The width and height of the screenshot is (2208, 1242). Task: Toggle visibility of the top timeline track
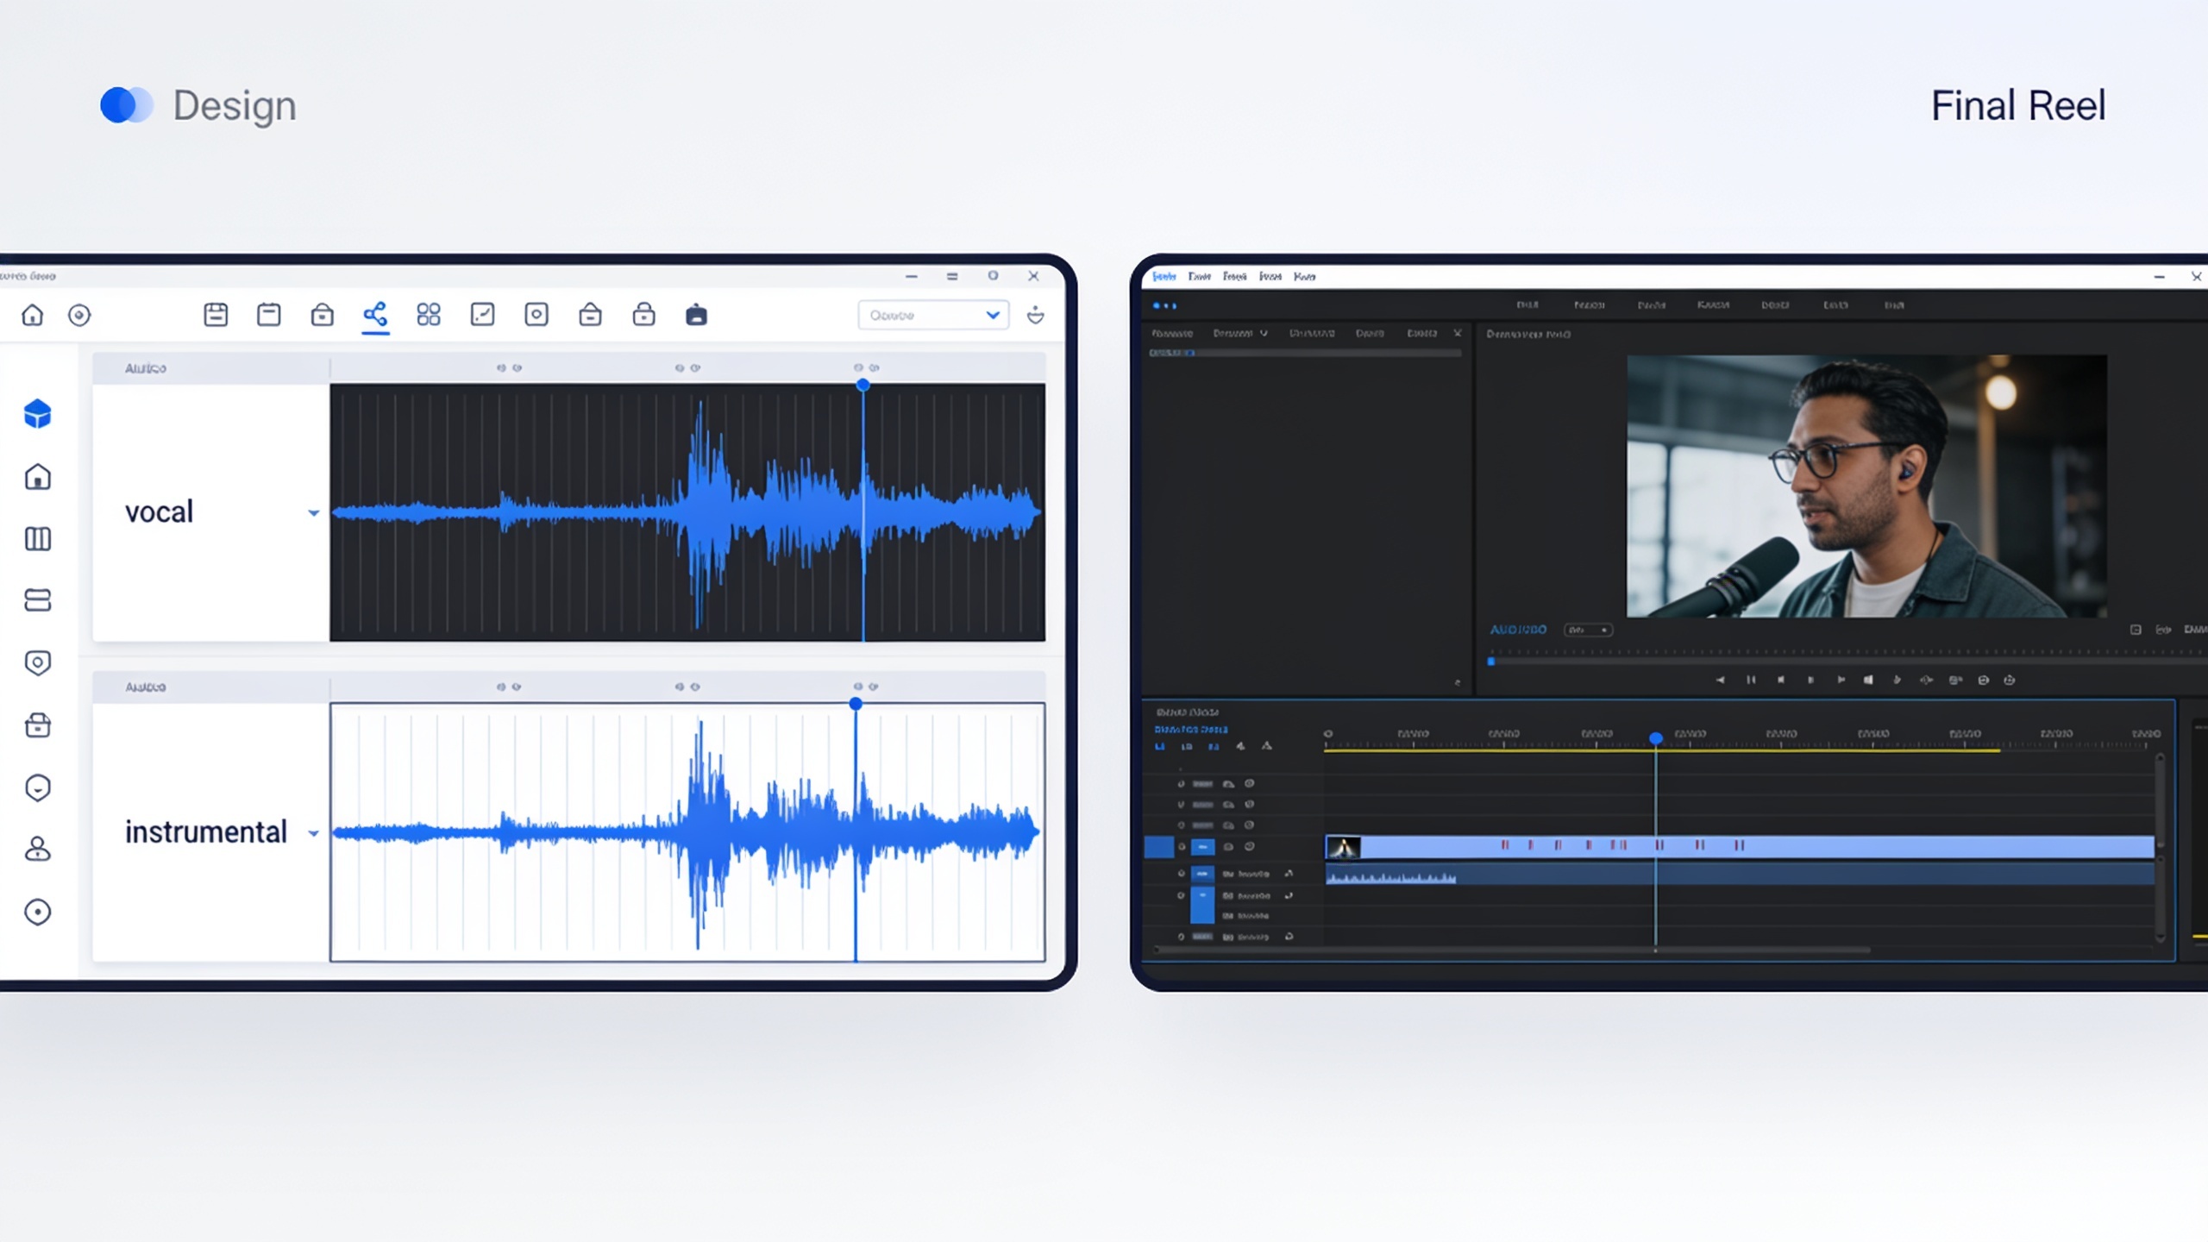[x=1182, y=784]
